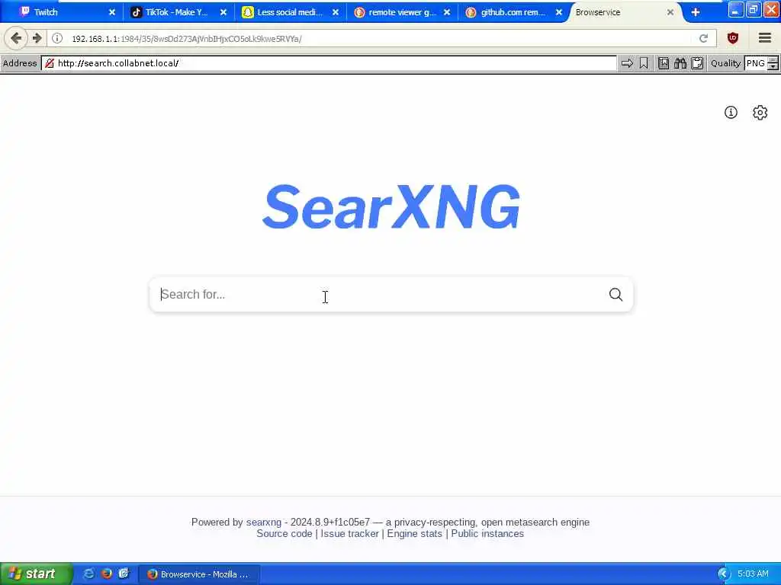This screenshot has width=781, height=585.
Task: Go back with the browser back arrow
Action: [x=16, y=38]
